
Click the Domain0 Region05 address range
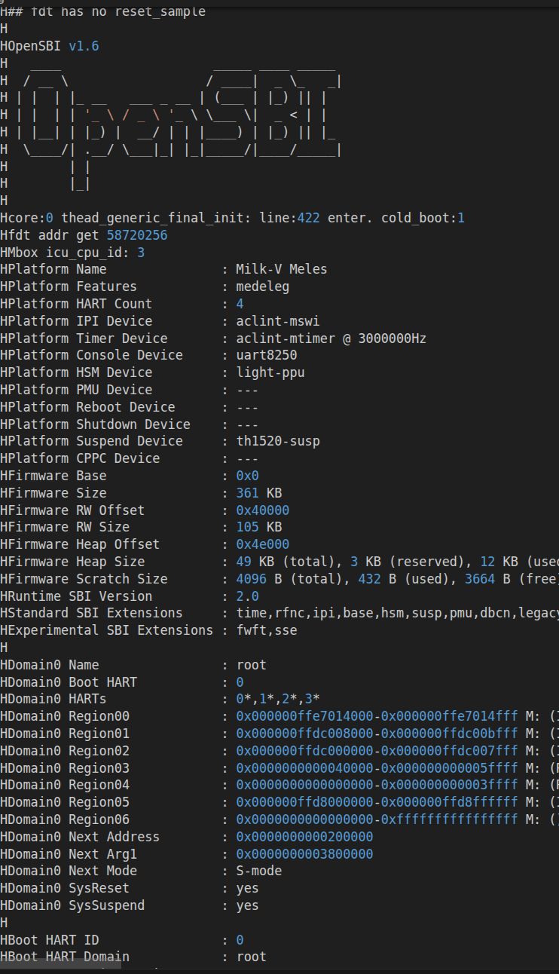click(377, 802)
